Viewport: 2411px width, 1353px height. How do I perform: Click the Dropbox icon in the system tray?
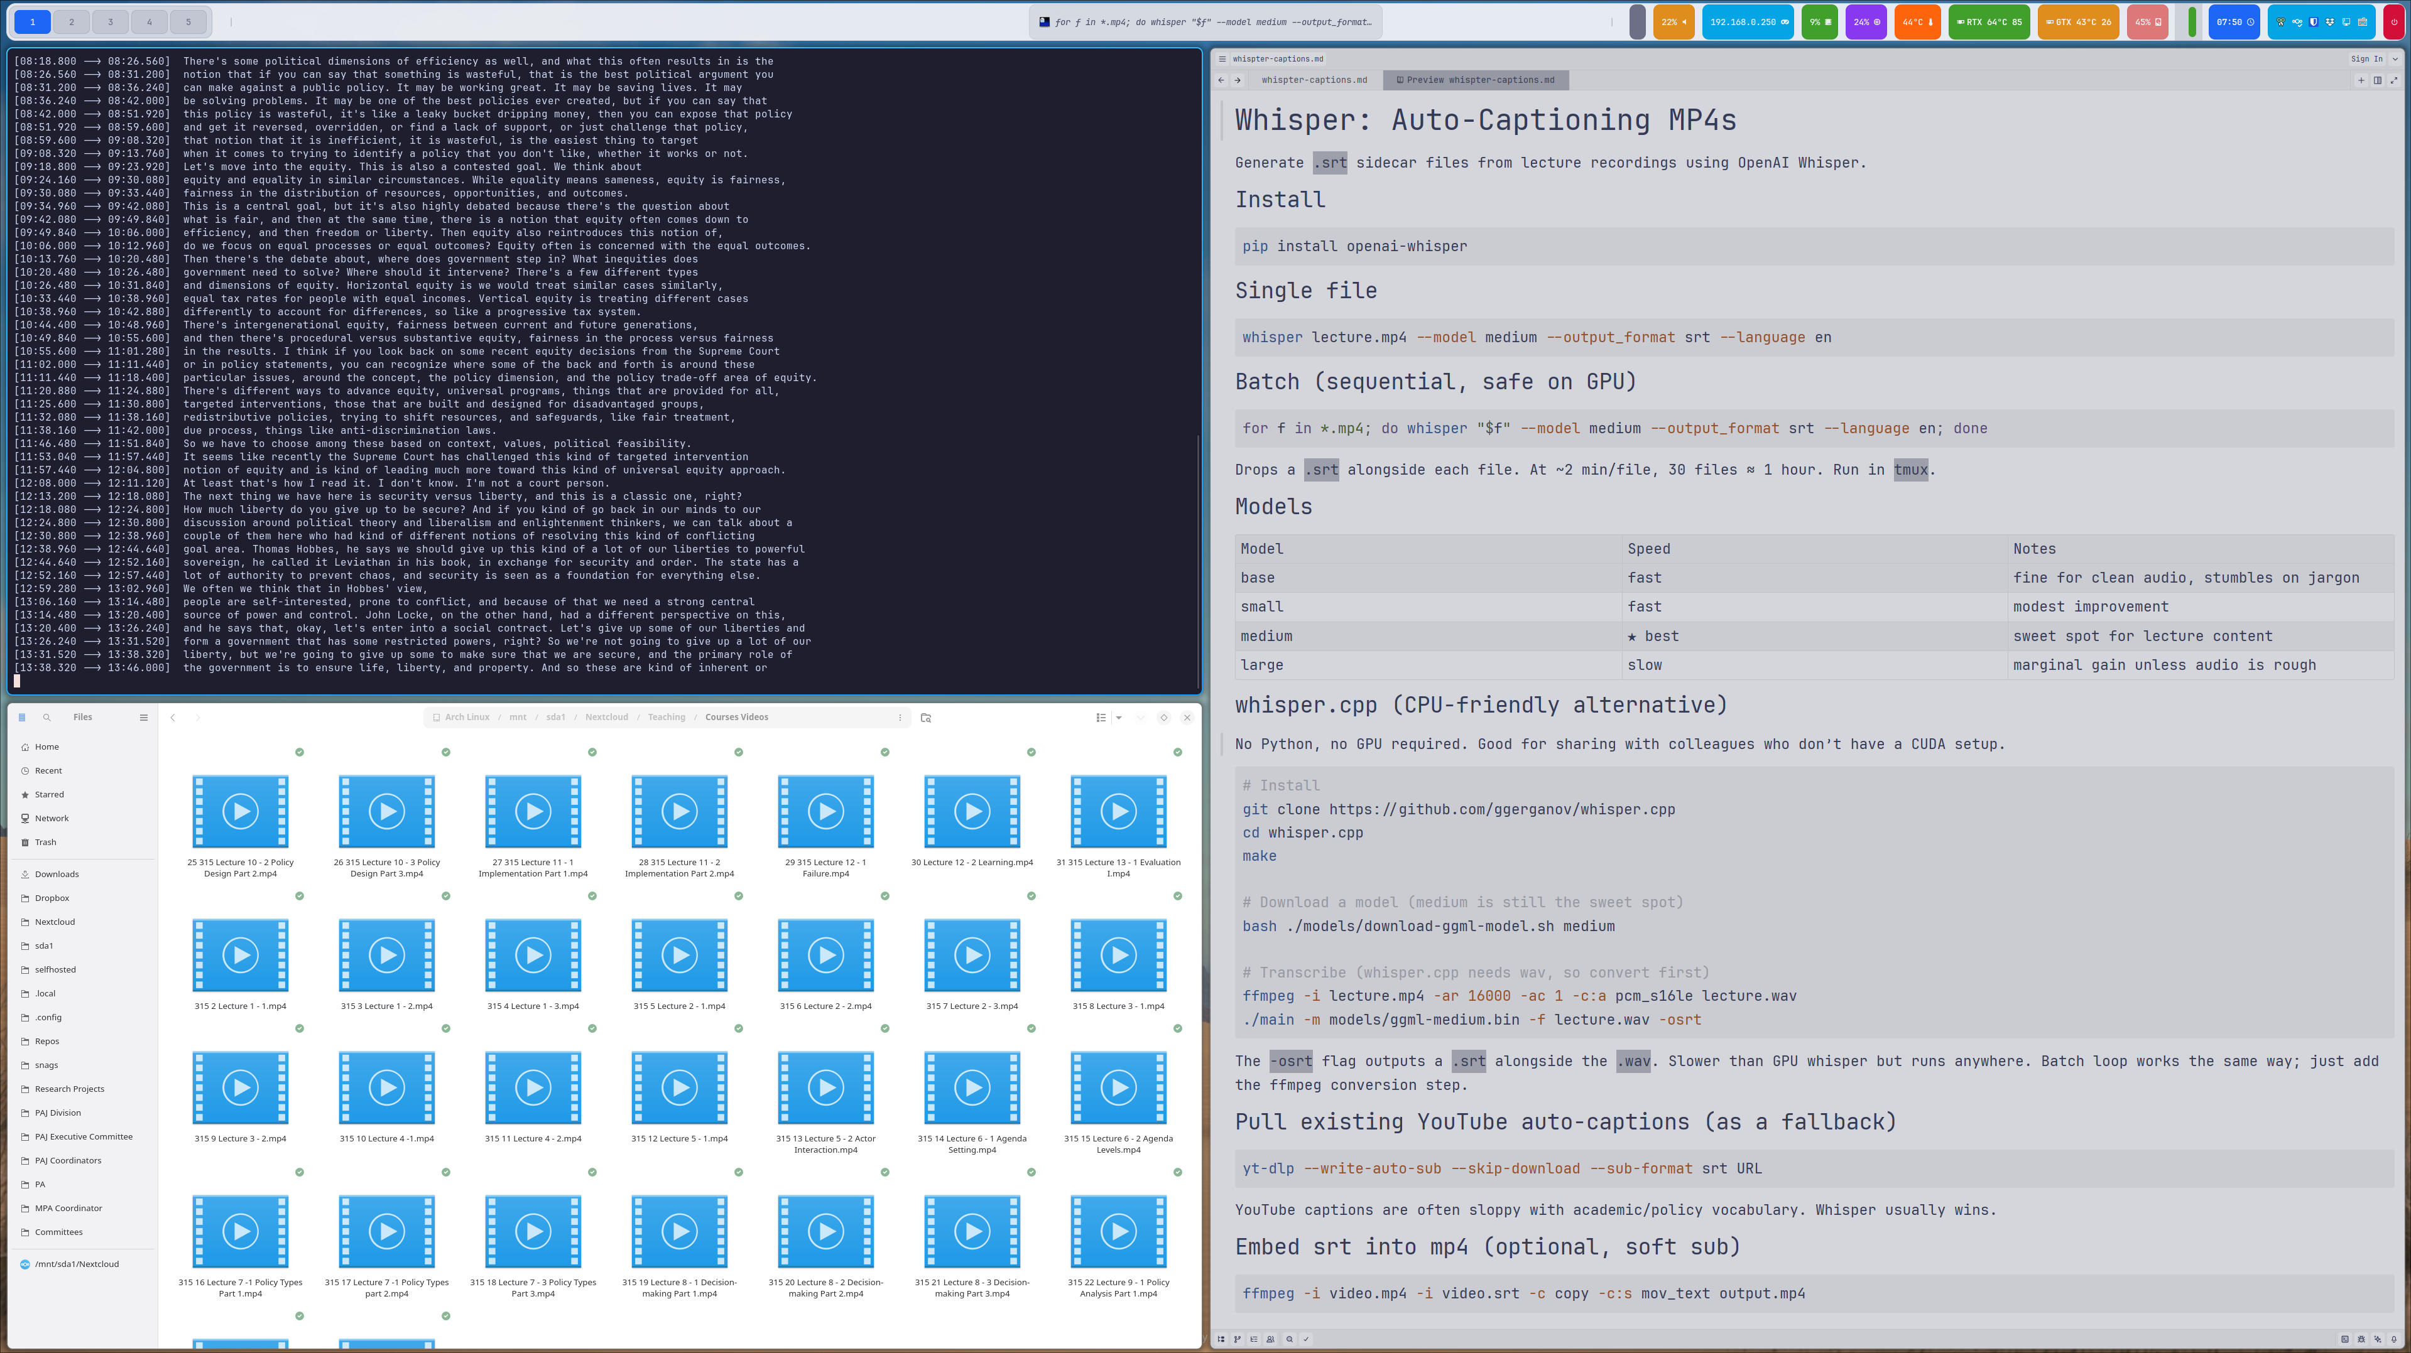tap(2329, 21)
